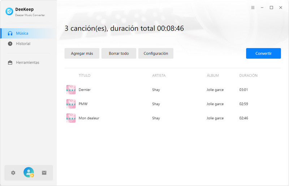289x186 pixels.
Task: Open the Herramientas section
Action: 28,63
